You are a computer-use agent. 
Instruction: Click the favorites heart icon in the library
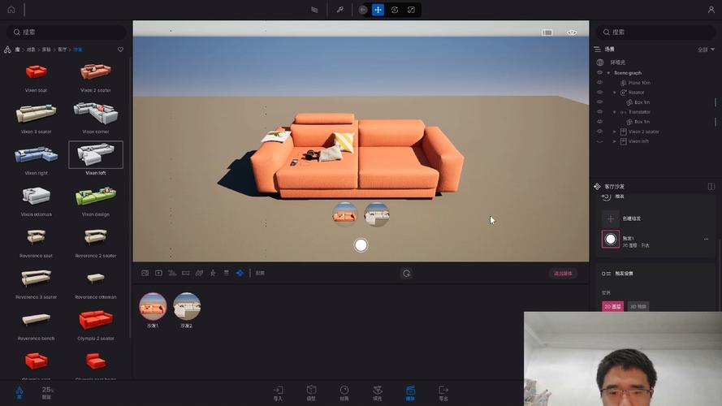tap(121, 50)
